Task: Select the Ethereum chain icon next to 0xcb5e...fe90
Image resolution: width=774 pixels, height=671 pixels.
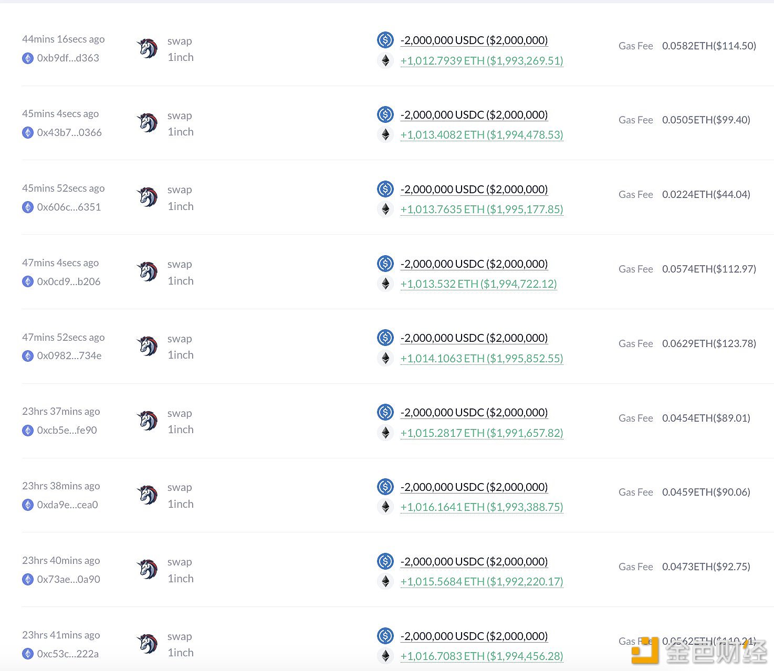Action: click(28, 431)
